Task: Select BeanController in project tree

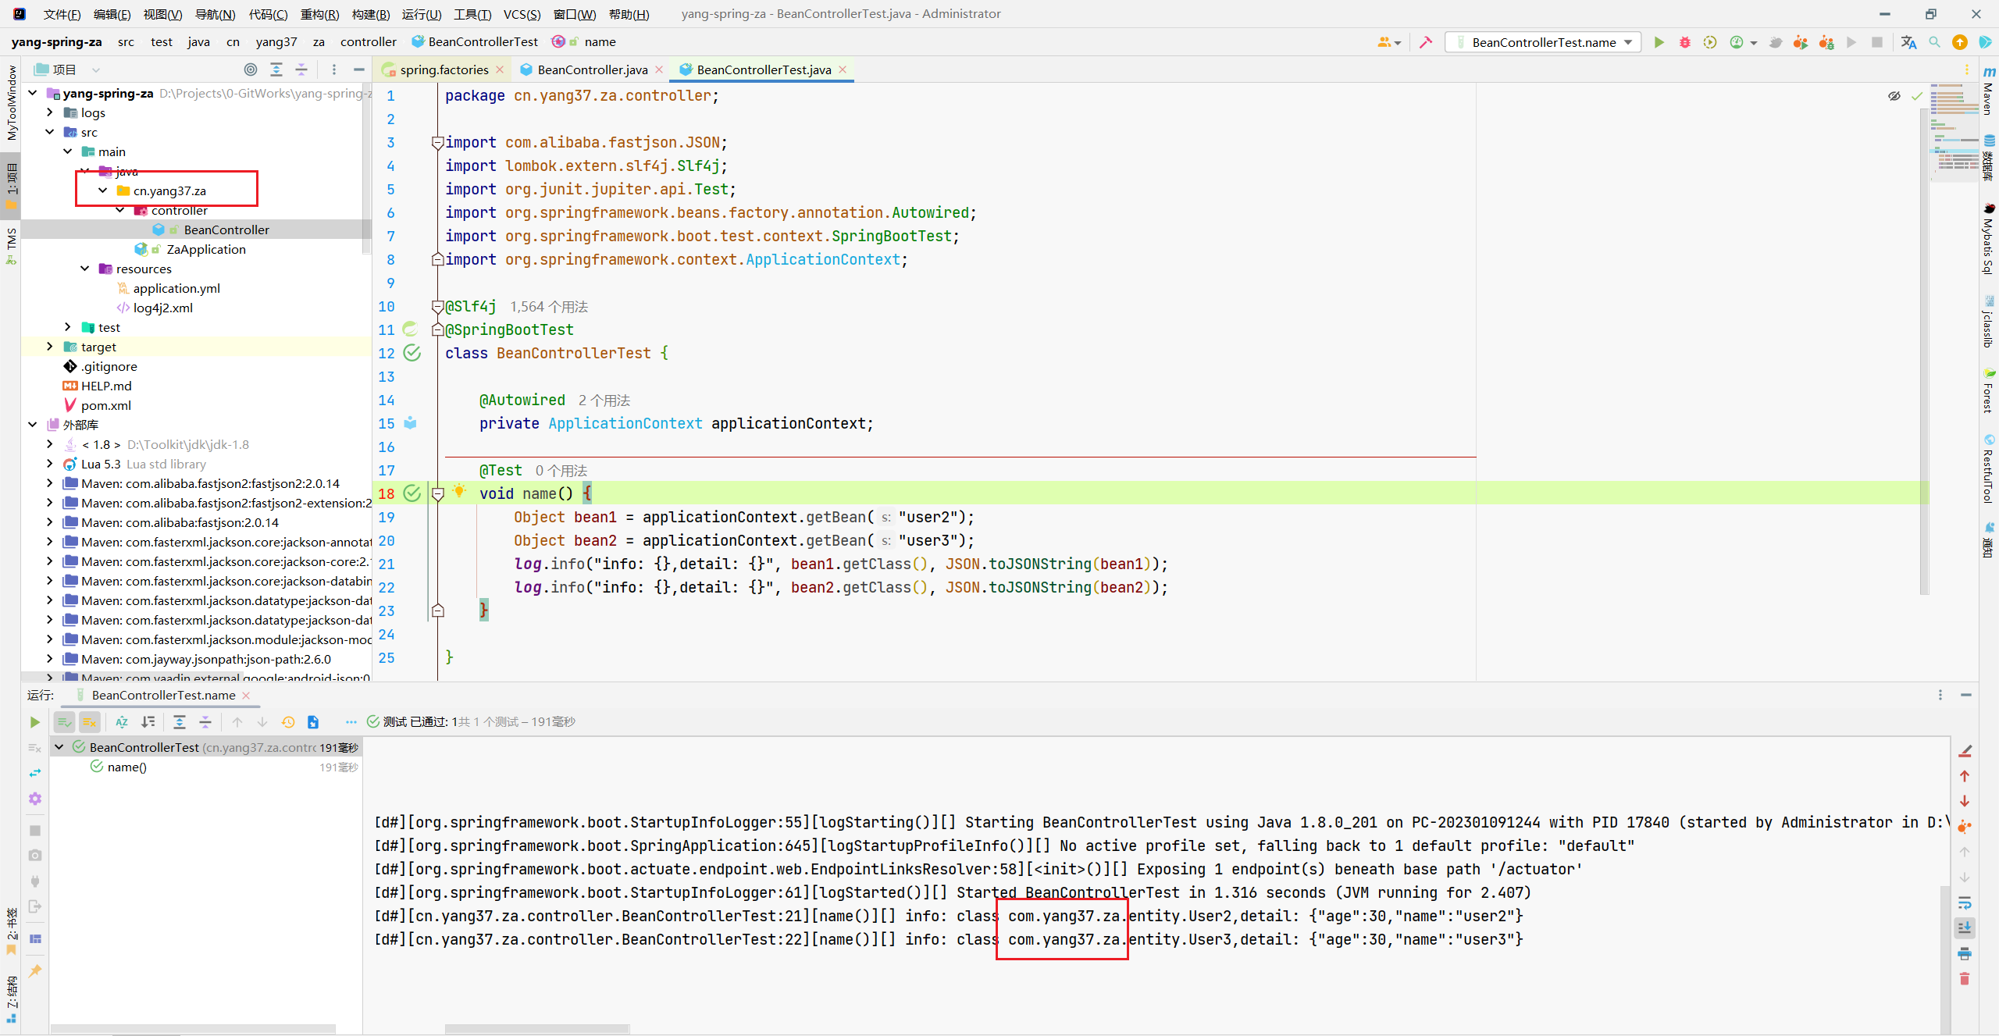Action: 226,230
